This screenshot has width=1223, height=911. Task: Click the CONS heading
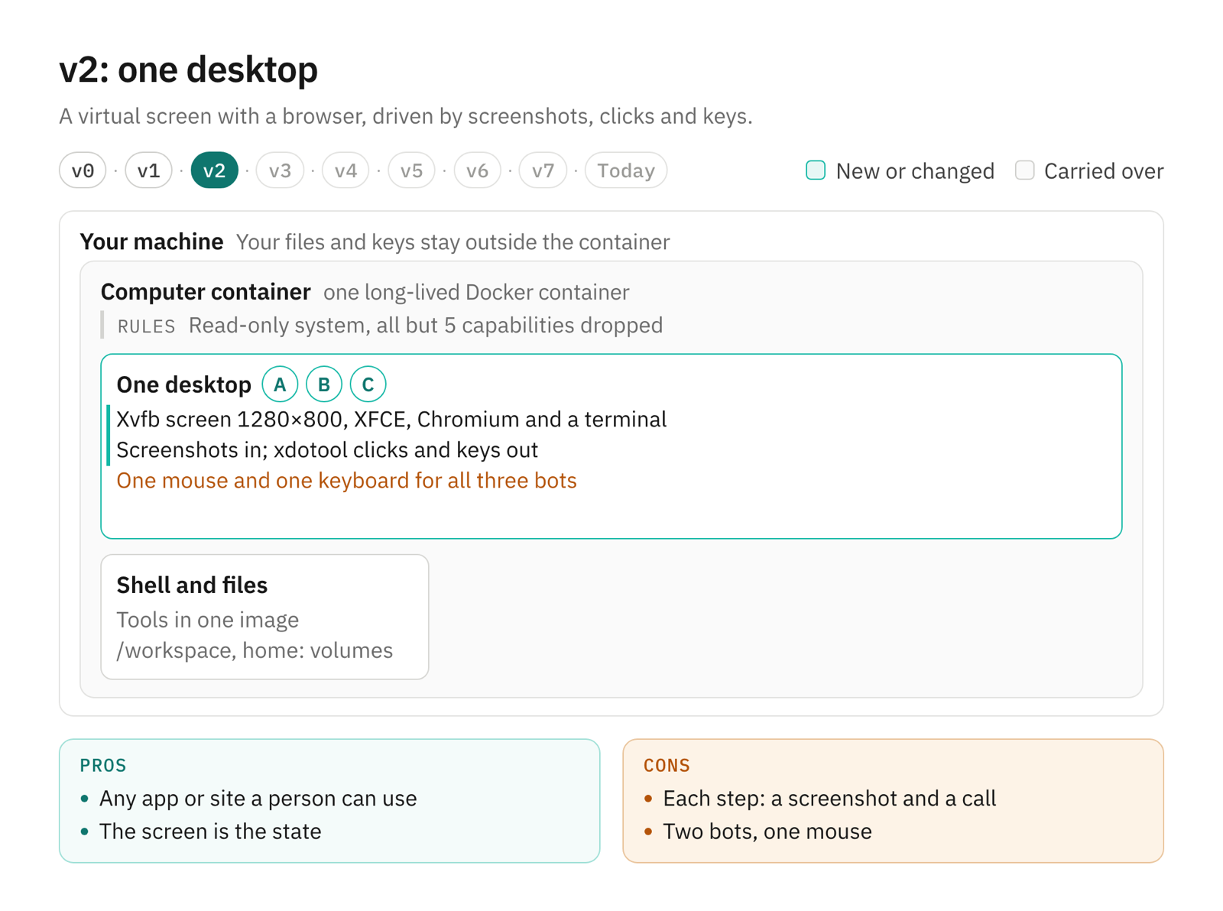click(667, 765)
